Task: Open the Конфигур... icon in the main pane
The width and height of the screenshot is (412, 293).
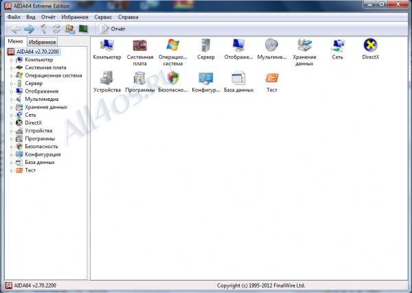Action: pyautogui.click(x=206, y=82)
